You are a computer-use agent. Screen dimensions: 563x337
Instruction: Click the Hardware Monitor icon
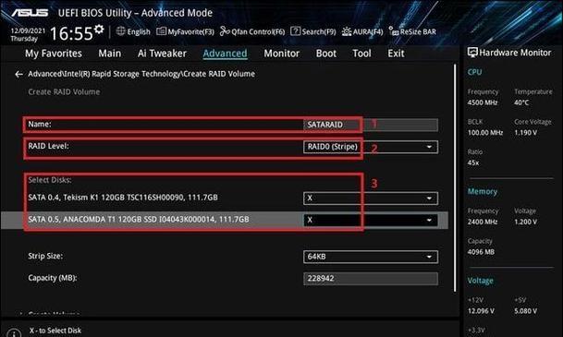pos(472,53)
